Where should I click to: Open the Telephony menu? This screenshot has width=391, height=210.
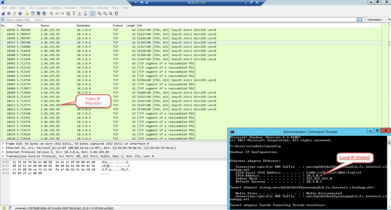(87, 8)
